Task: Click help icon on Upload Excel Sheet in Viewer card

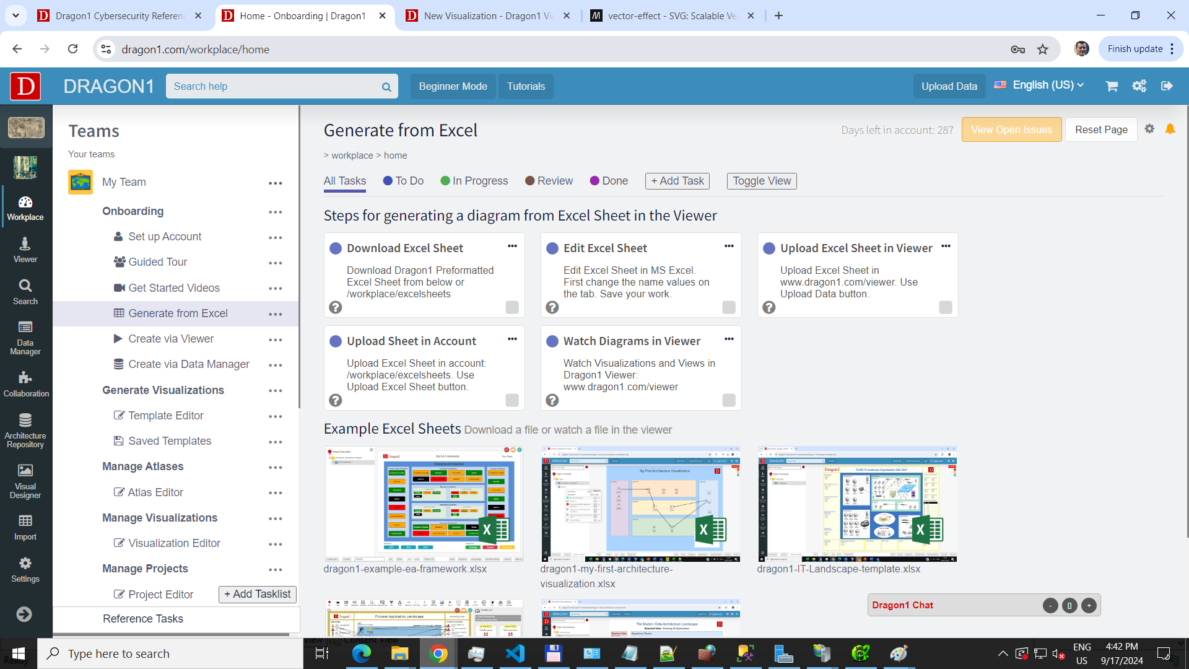Action: (769, 307)
